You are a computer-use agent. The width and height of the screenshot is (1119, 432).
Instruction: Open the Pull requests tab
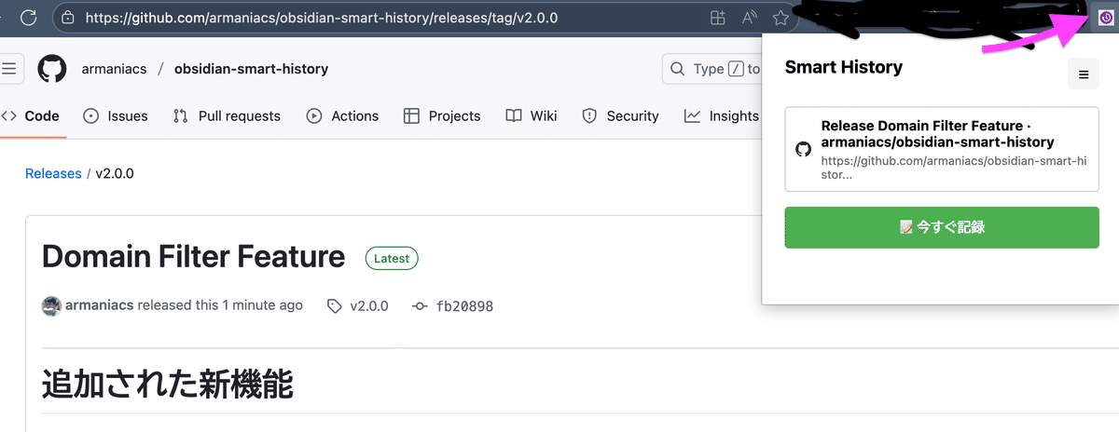(227, 116)
